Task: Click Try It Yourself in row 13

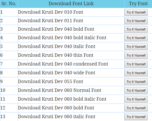Action: (136, 117)
